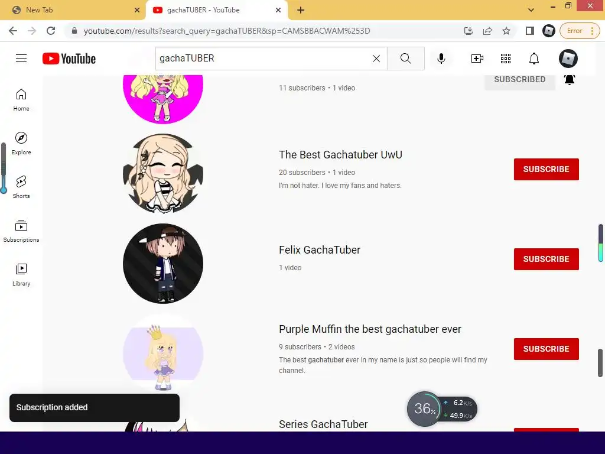Viewport: 605px width, 454px height.
Task: Click the '9 subscribers' text
Action: tap(300, 347)
